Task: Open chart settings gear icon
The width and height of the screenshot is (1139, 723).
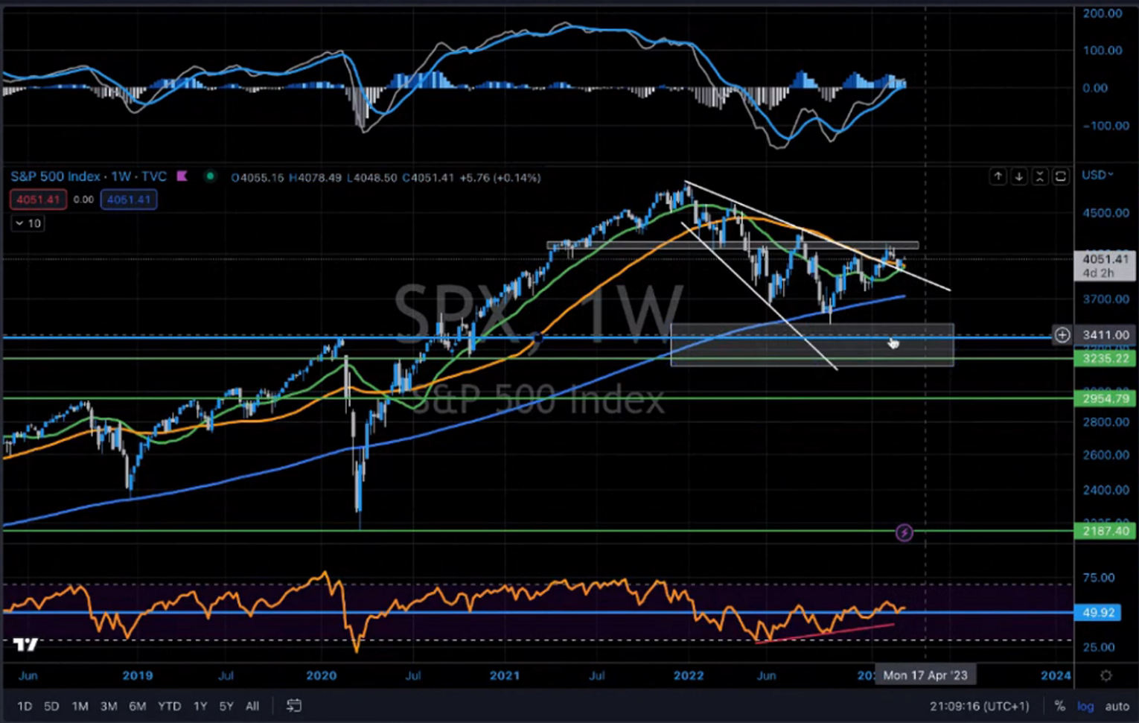Action: tap(1106, 675)
